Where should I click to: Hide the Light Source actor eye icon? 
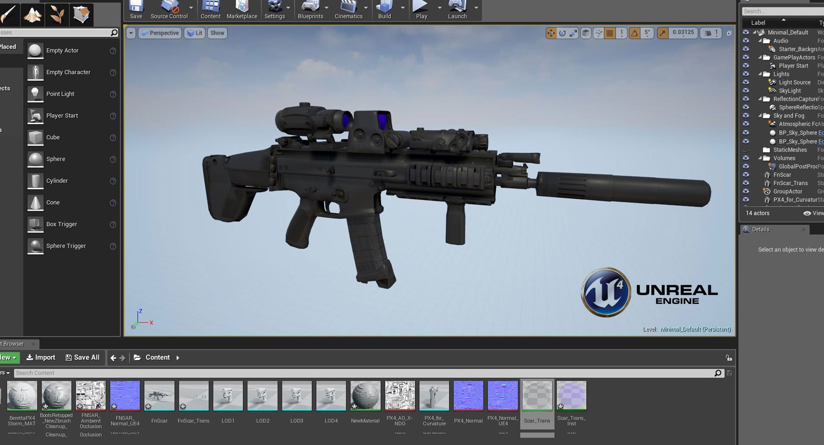746,82
